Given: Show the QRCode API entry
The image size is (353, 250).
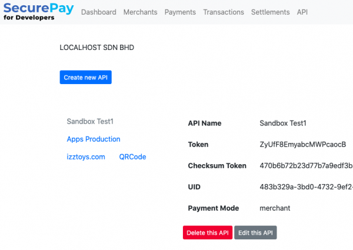Looking at the screenshot, I should 132,156.
